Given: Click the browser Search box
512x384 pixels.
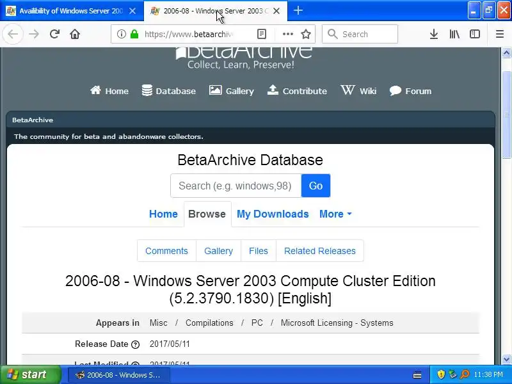Looking at the screenshot, I should coord(360,34).
